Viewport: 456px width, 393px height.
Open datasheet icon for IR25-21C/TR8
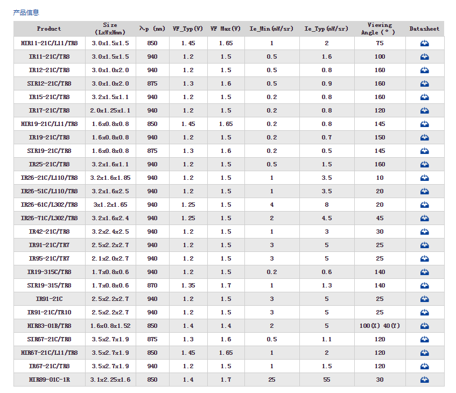pyautogui.click(x=424, y=164)
